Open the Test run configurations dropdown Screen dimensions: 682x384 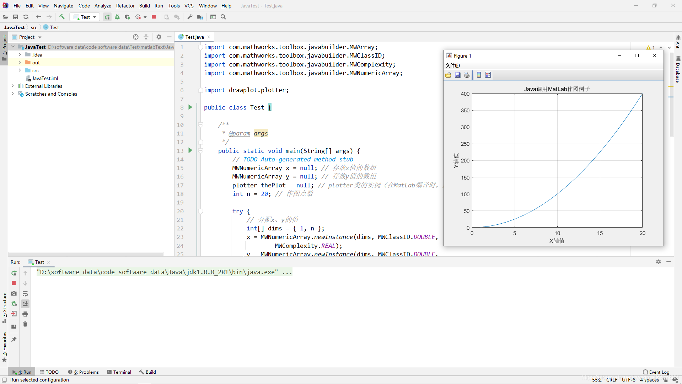pos(94,17)
